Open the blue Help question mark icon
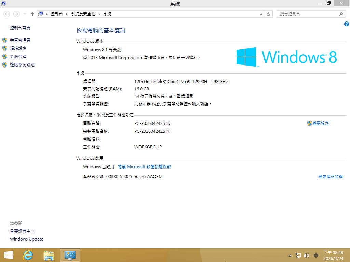Screen dimensions: 350x262 click(x=346, y=24)
